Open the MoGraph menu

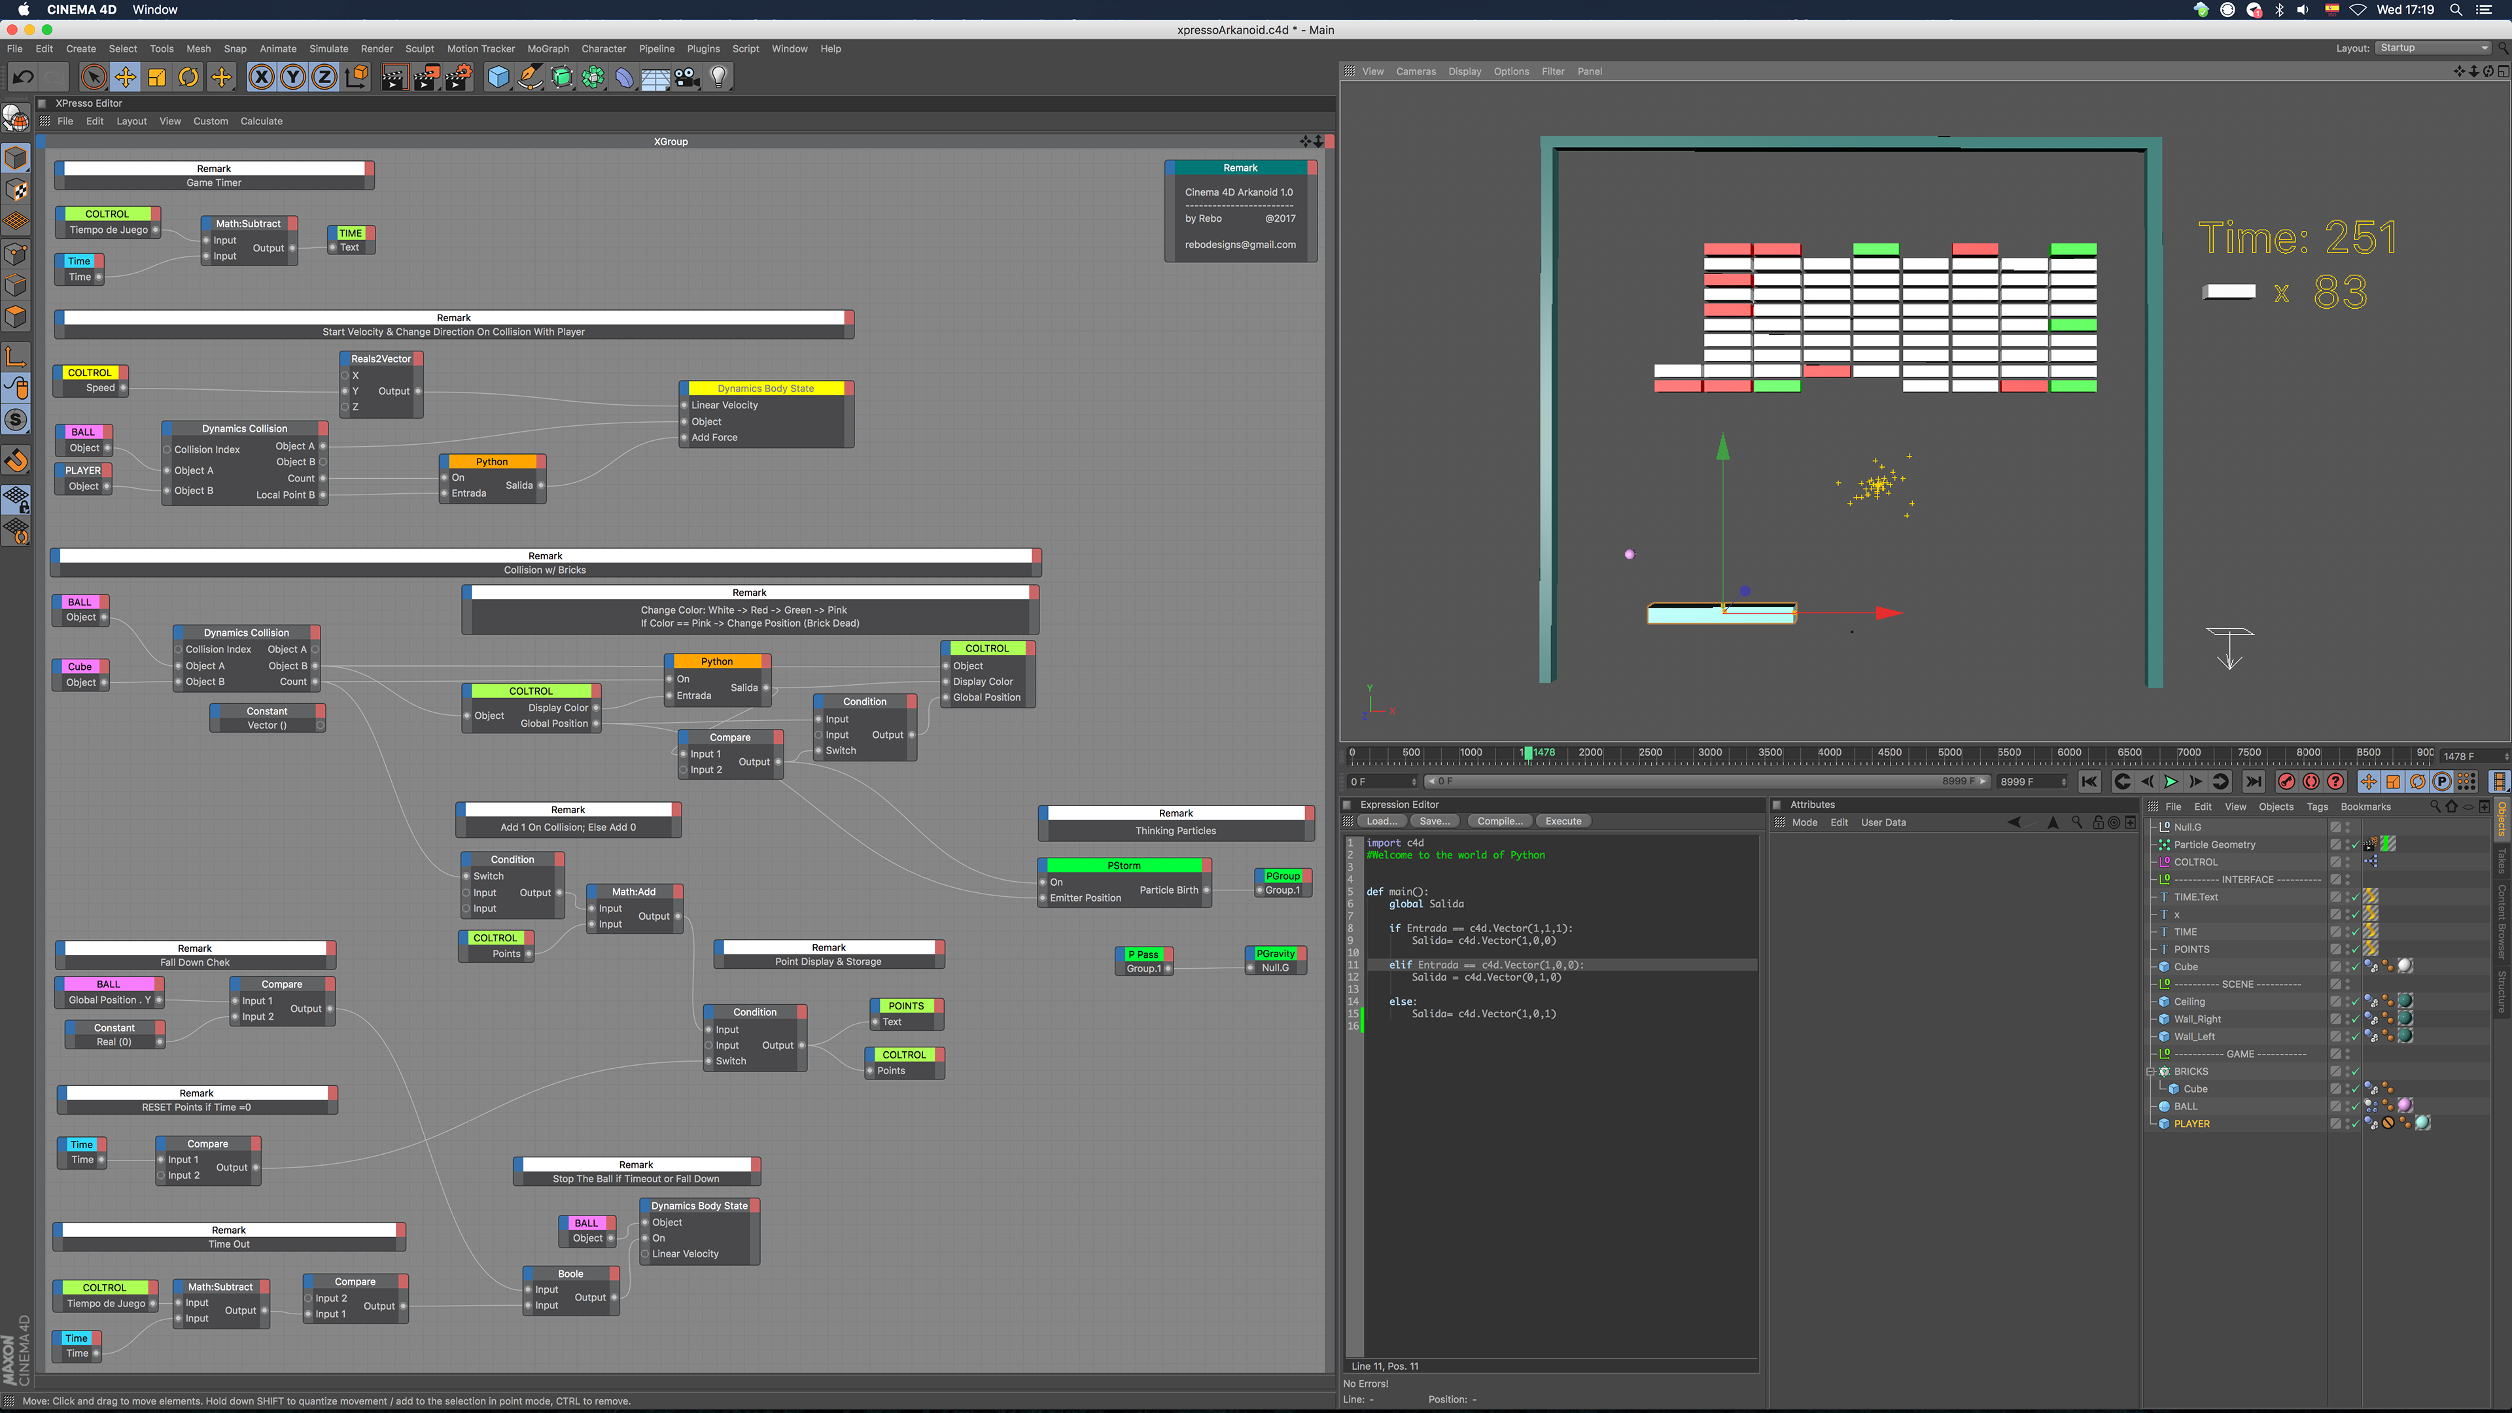click(548, 49)
